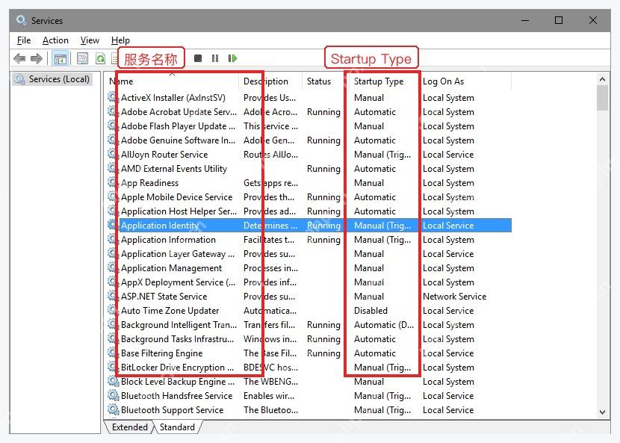
Task: Open the View menu
Action: pyautogui.click(x=90, y=40)
